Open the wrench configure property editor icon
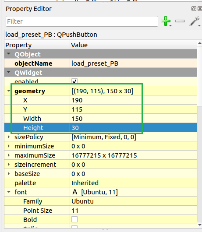The image size is (202, 232). pyautogui.click(x=194, y=21)
